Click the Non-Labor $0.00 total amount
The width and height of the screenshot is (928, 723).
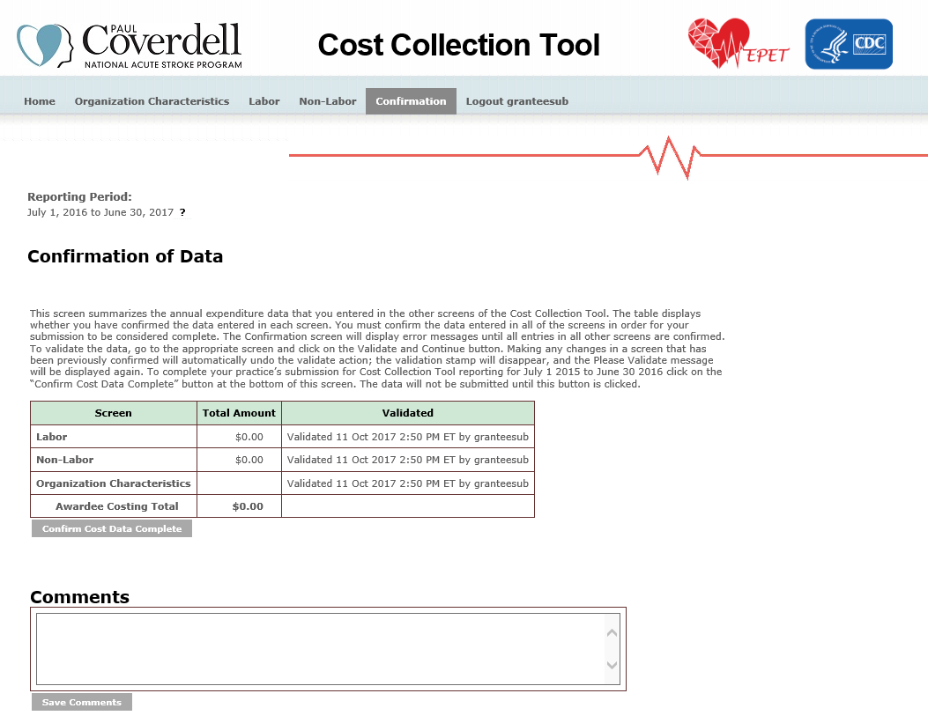pyautogui.click(x=249, y=460)
